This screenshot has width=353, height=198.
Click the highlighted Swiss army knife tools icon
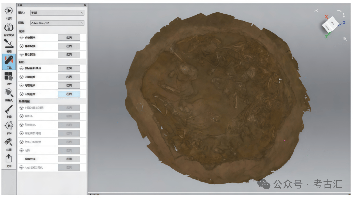point(8,60)
